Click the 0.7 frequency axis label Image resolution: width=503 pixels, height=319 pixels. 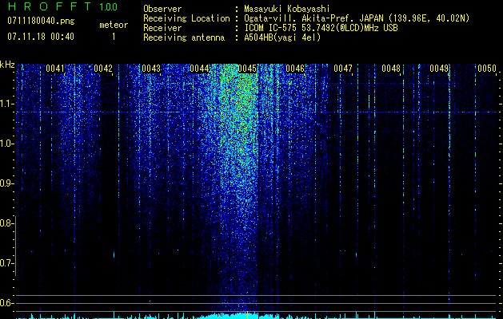(x=6, y=263)
